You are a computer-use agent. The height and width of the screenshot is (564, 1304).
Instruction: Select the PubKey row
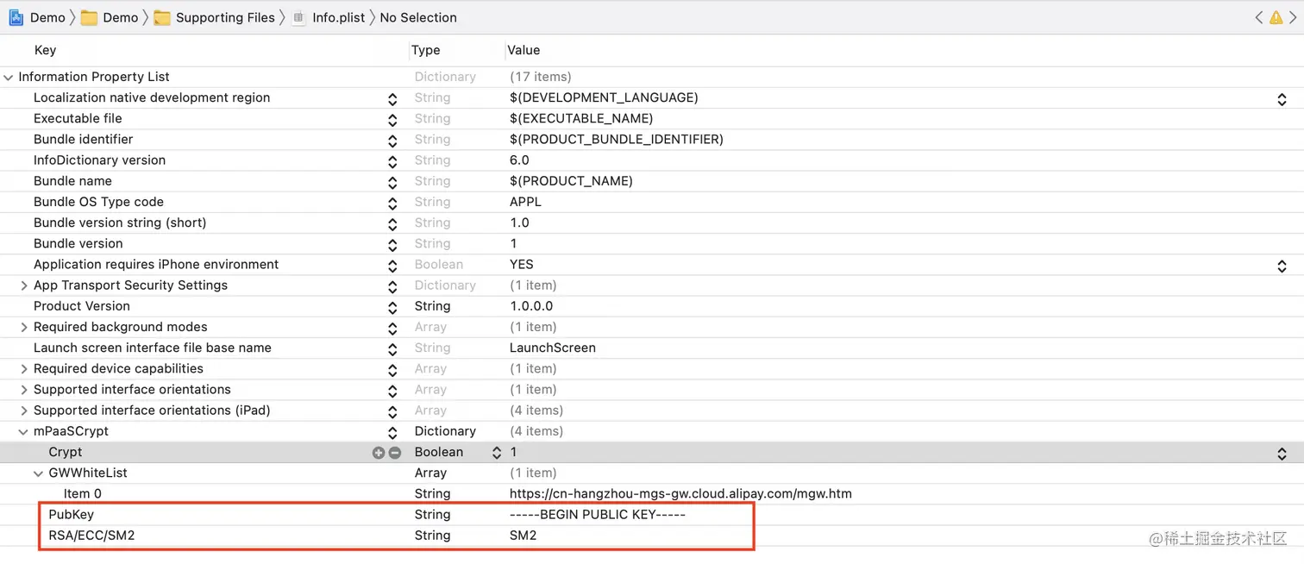(71, 515)
